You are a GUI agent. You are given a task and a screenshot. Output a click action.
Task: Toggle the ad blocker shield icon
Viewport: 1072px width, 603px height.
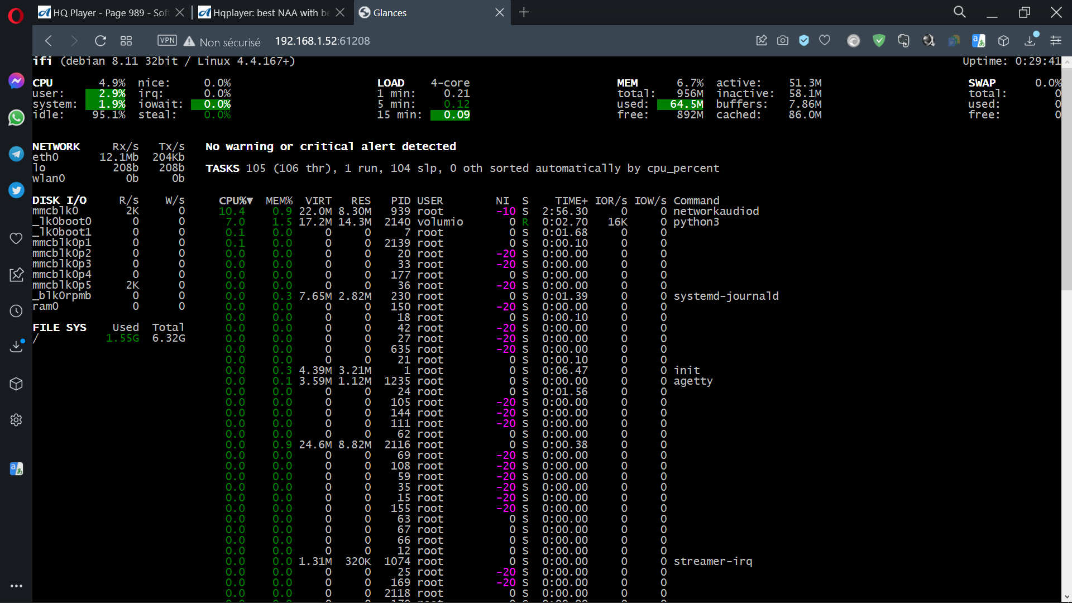(x=804, y=41)
